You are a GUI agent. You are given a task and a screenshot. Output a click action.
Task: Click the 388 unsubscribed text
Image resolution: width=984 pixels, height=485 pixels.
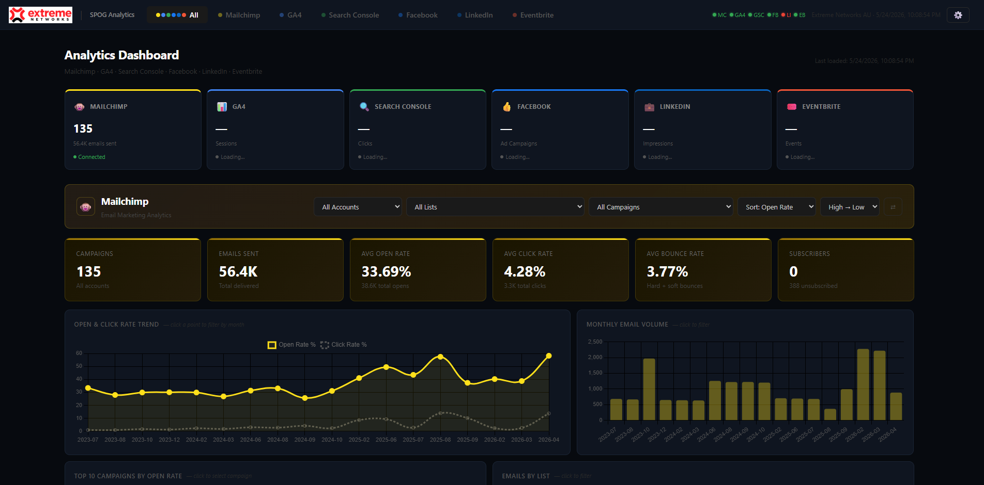[813, 286]
